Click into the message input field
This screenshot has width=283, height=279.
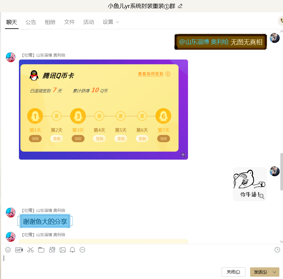click(141, 259)
